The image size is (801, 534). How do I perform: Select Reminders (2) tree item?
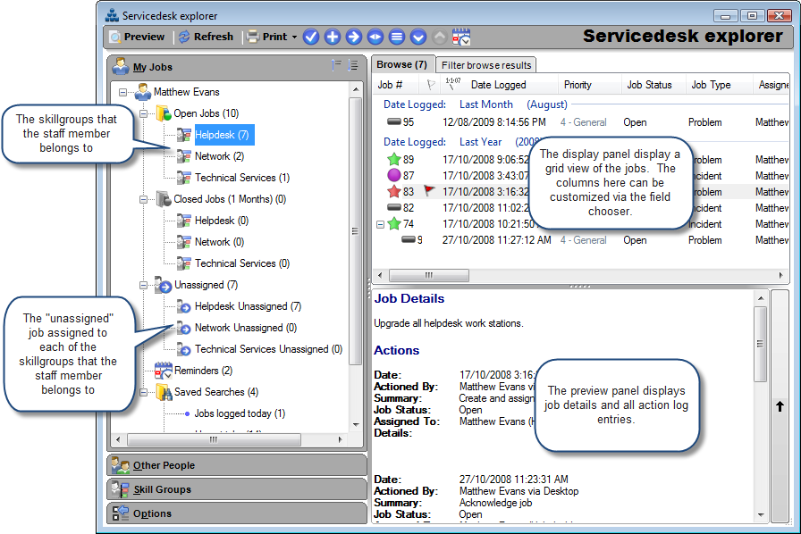[203, 371]
